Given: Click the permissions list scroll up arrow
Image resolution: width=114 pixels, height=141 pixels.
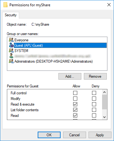Looking at the screenshot, I should [x=104, y=92].
